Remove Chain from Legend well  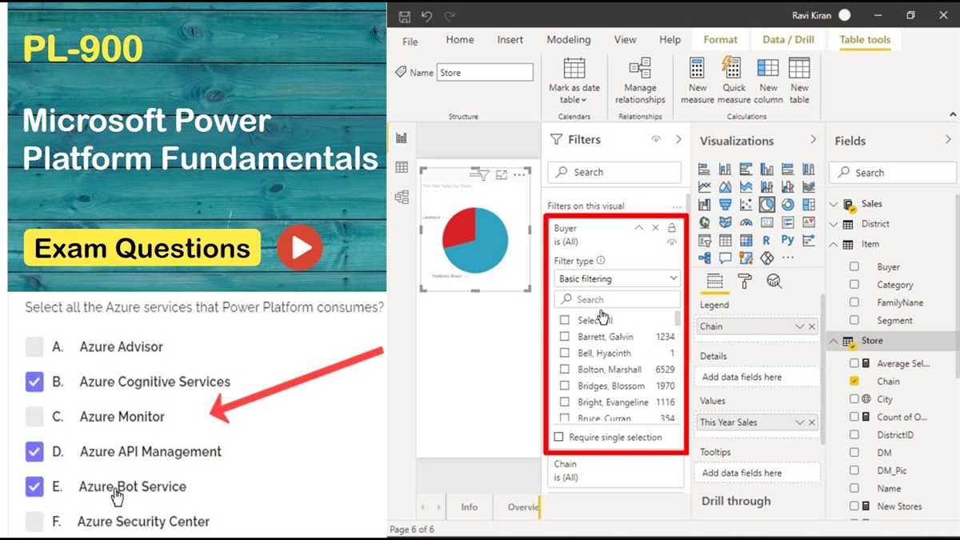click(x=812, y=326)
